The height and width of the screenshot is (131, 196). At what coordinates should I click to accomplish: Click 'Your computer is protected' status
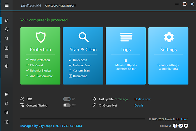[44, 20]
